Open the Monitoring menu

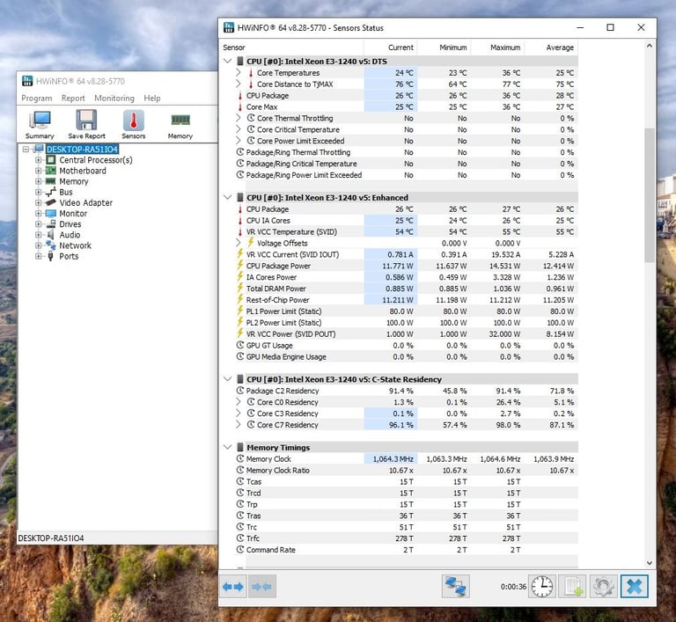(x=114, y=99)
